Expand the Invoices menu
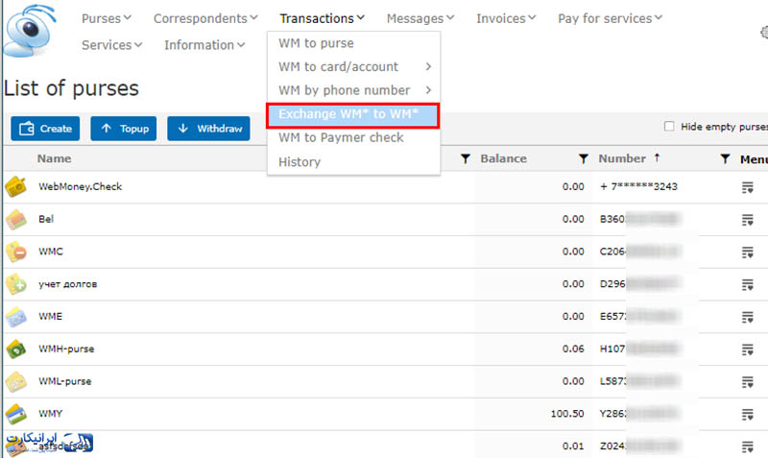Image resolution: width=768 pixels, height=458 pixels. (506, 18)
